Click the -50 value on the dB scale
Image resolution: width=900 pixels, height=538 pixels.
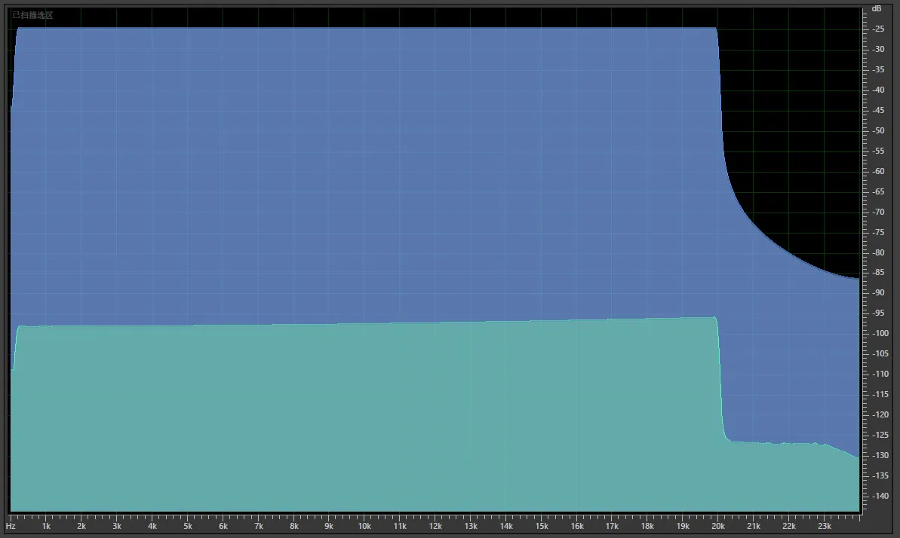tap(878, 131)
